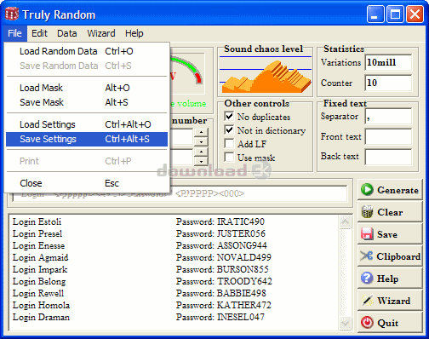The height and width of the screenshot is (339, 429).
Task: Open the Data menu
Action: click(67, 33)
